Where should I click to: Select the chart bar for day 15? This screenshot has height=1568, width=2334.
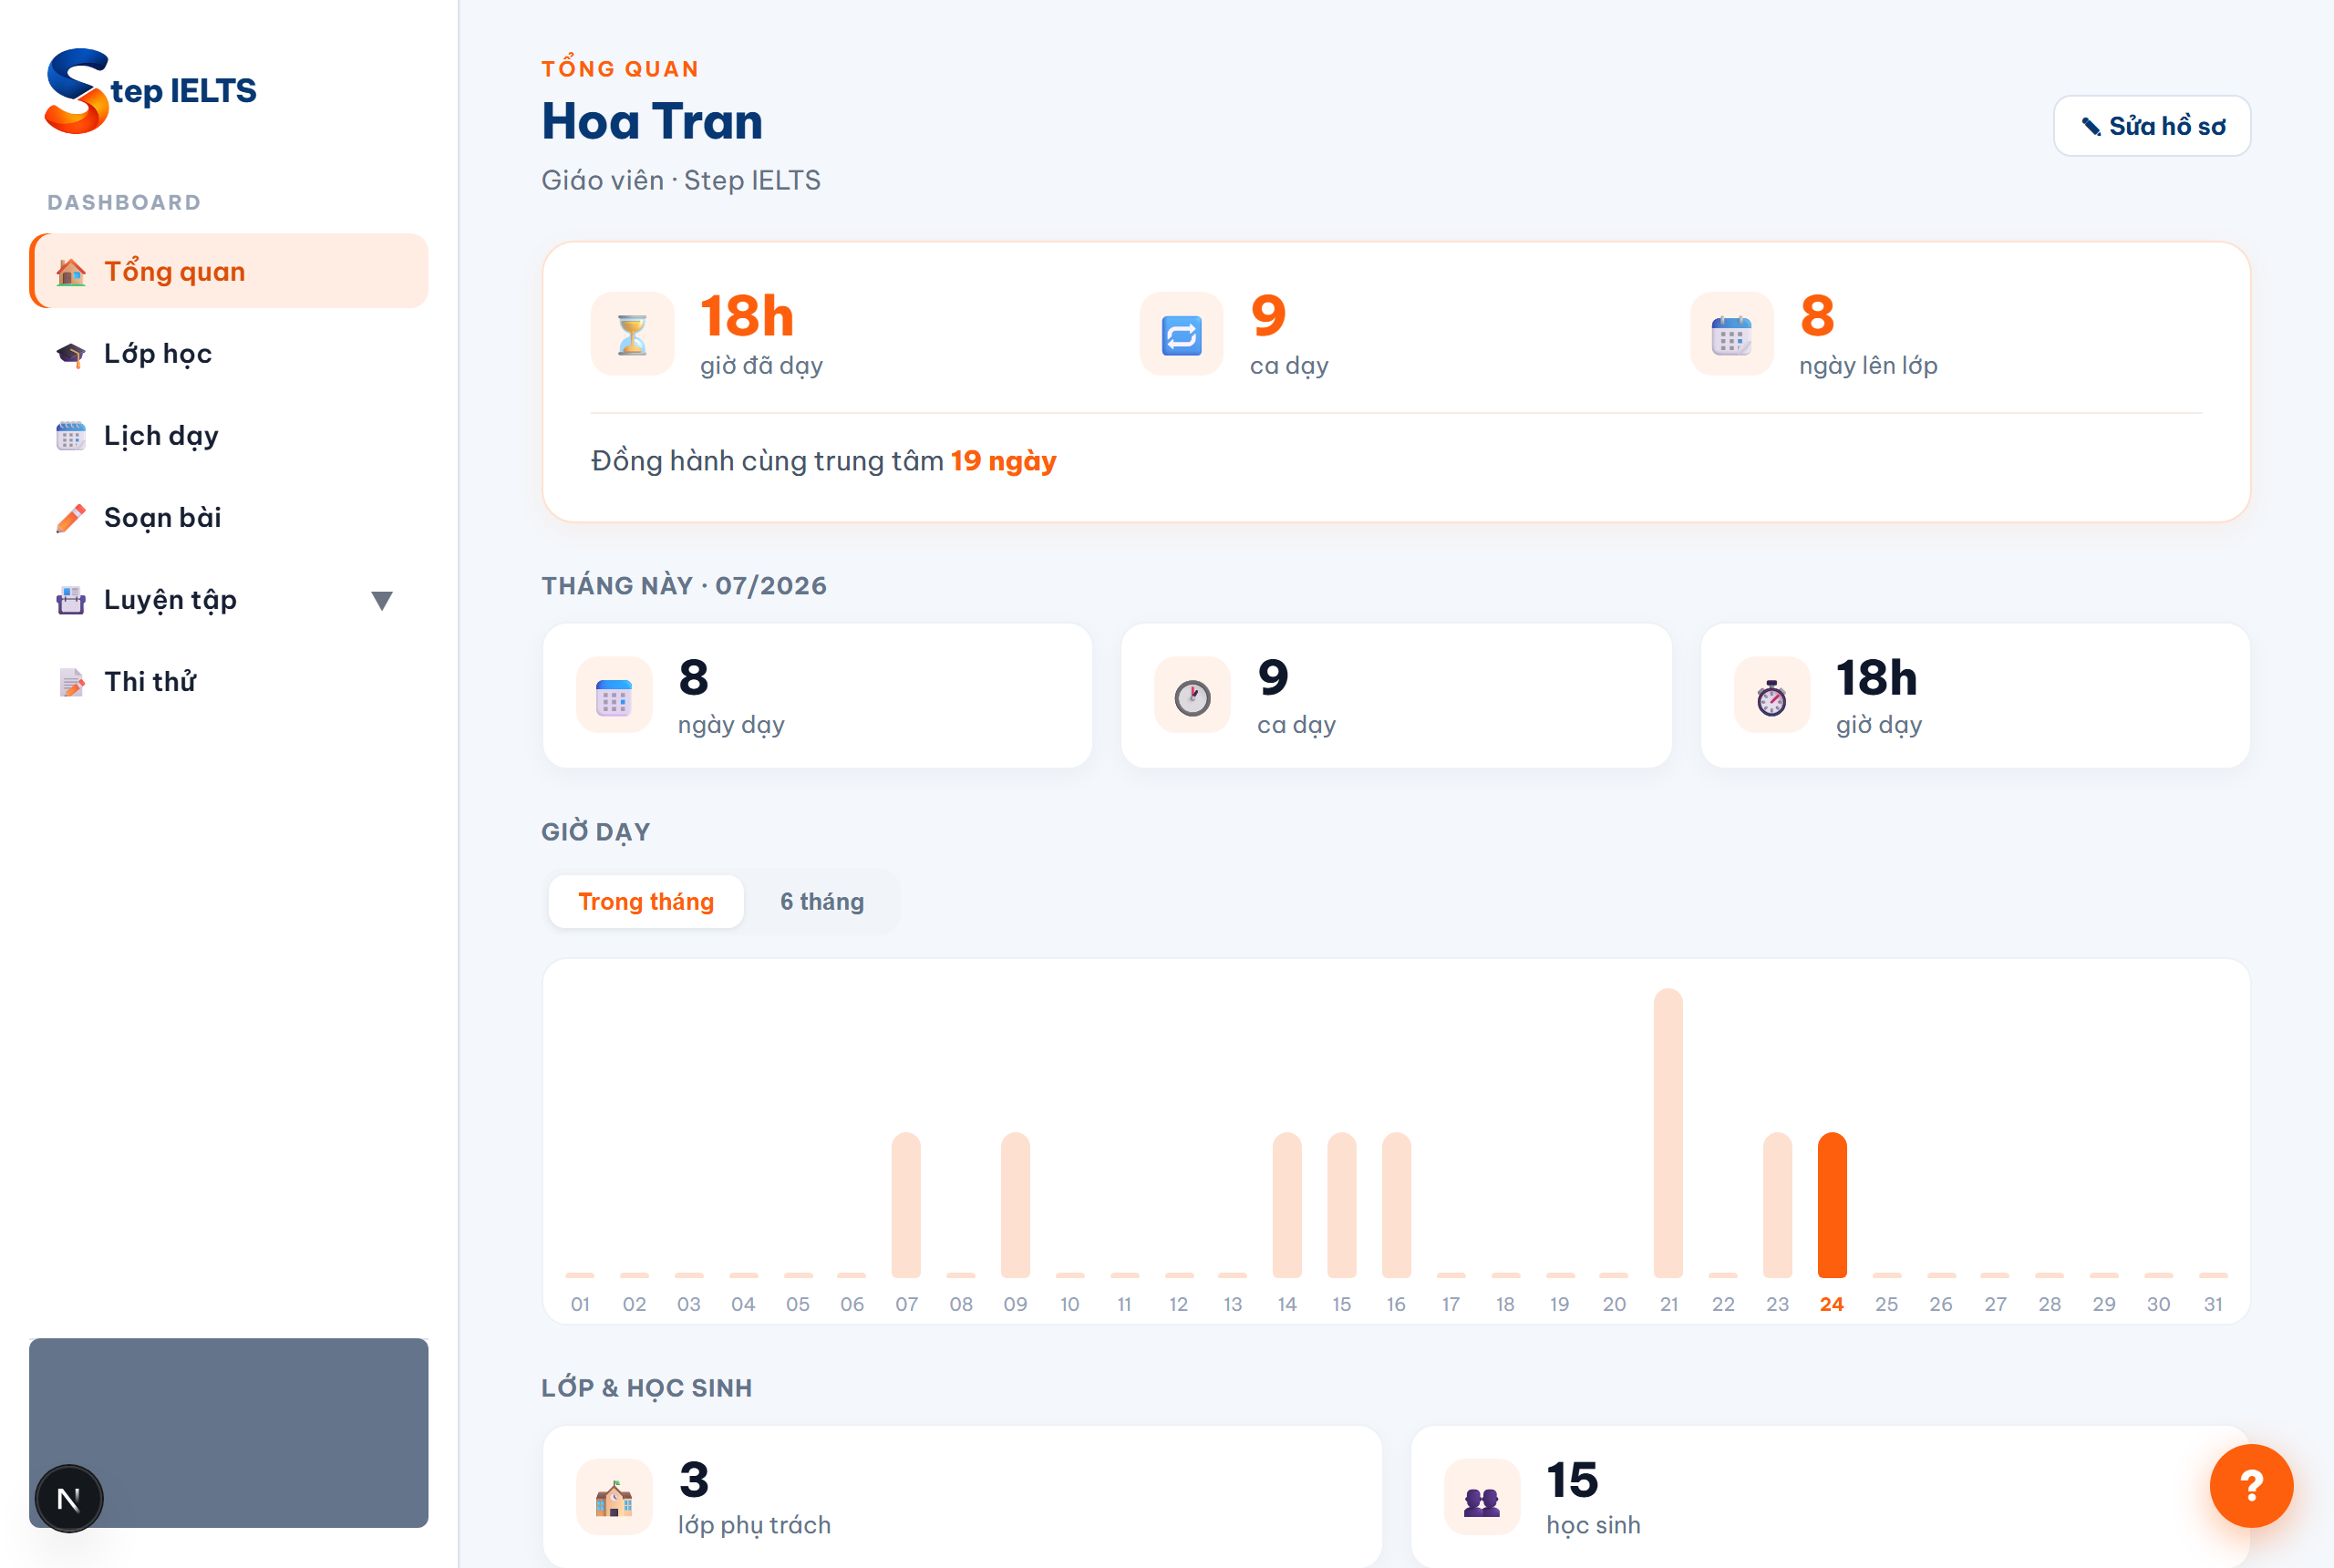pyautogui.click(x=1341, y=1204)
